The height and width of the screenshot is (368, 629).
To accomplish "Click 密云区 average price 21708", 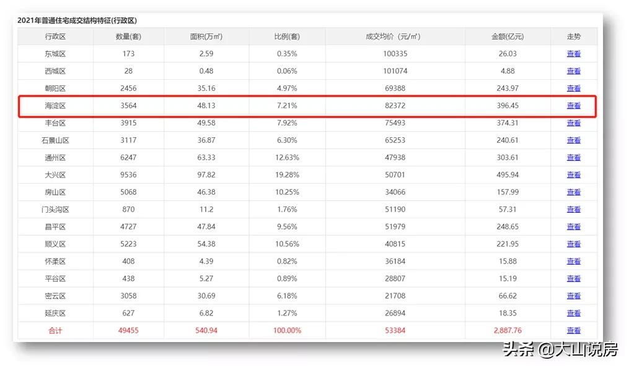I will point(395,296).
